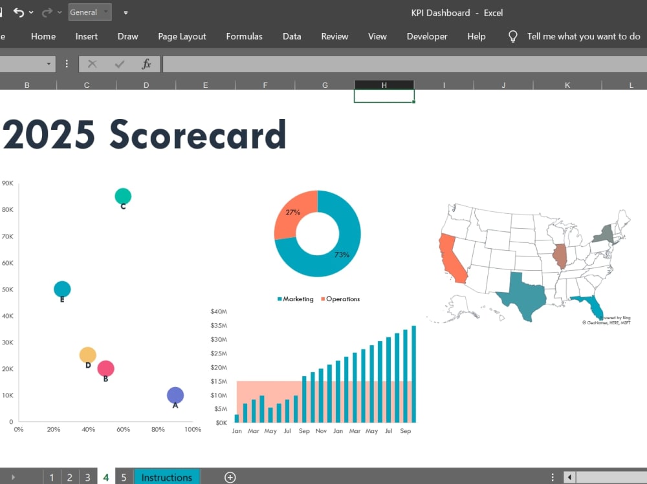Switch to sheet tab 1
The width and height of the screenshot is (647, 484).
(x=52, y=477)
